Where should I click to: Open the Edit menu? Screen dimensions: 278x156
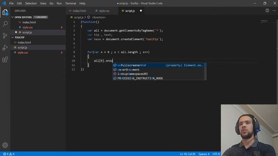[x=19, y=3]
